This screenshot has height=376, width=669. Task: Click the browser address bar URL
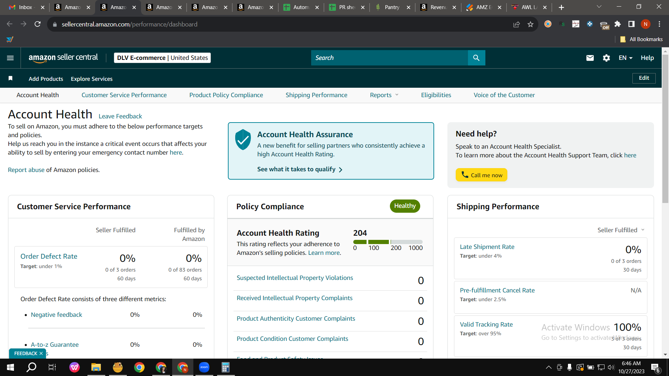pos(130,24)
